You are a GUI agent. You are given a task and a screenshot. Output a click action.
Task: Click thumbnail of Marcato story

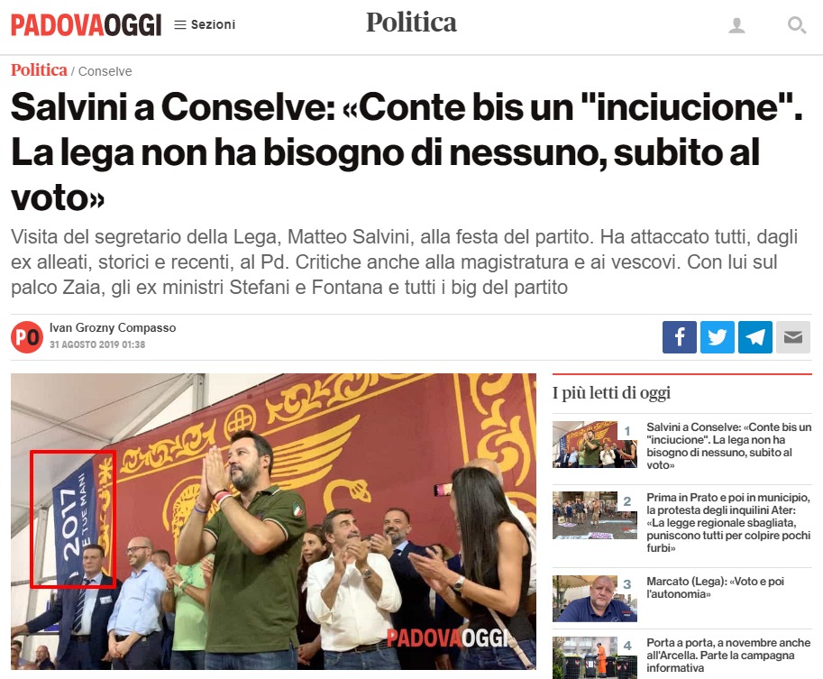595,598
